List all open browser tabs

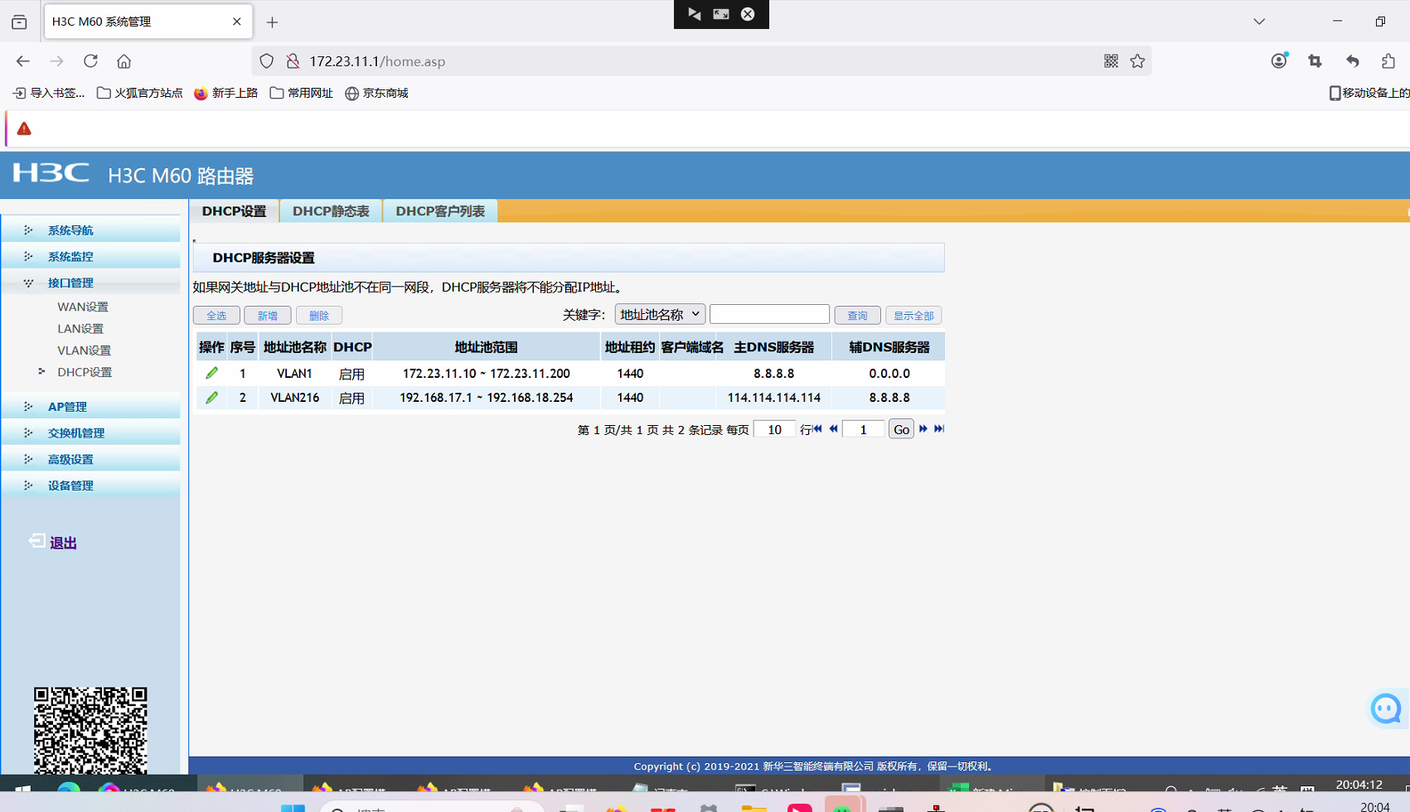(1259, 22)
